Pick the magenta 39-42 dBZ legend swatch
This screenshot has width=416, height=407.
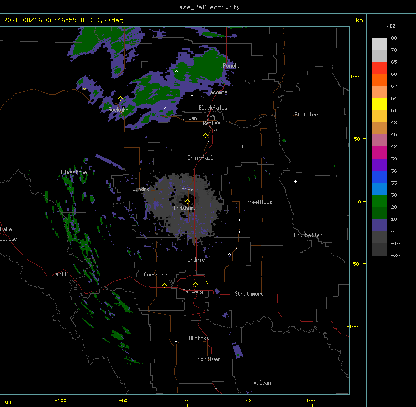379,153
